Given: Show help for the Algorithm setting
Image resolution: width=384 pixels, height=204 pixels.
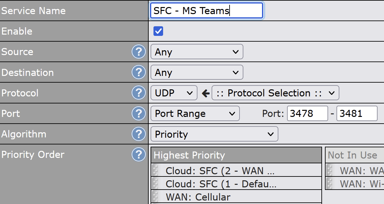Looking at the screenshot, I should pyautogui.click(x=139, y=134).
